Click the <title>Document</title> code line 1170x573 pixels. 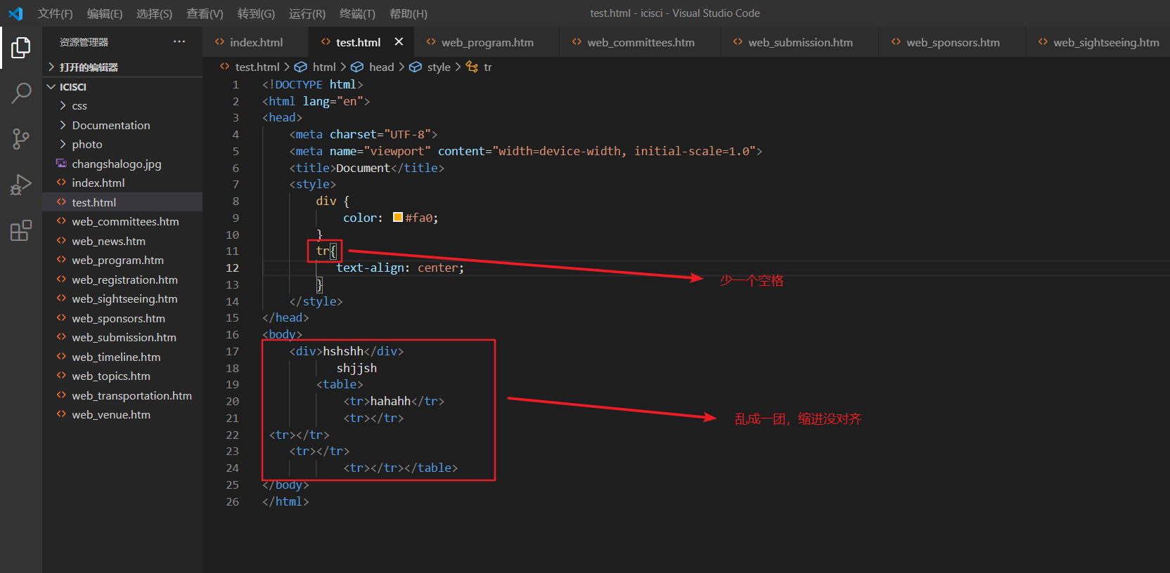367,168
